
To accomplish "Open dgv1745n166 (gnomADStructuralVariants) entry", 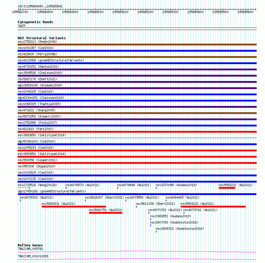I will click(x=52, y=191).
